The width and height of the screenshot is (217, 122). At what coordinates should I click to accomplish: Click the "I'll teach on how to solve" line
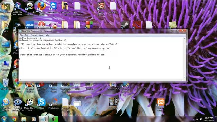click(x=68, y=44)
